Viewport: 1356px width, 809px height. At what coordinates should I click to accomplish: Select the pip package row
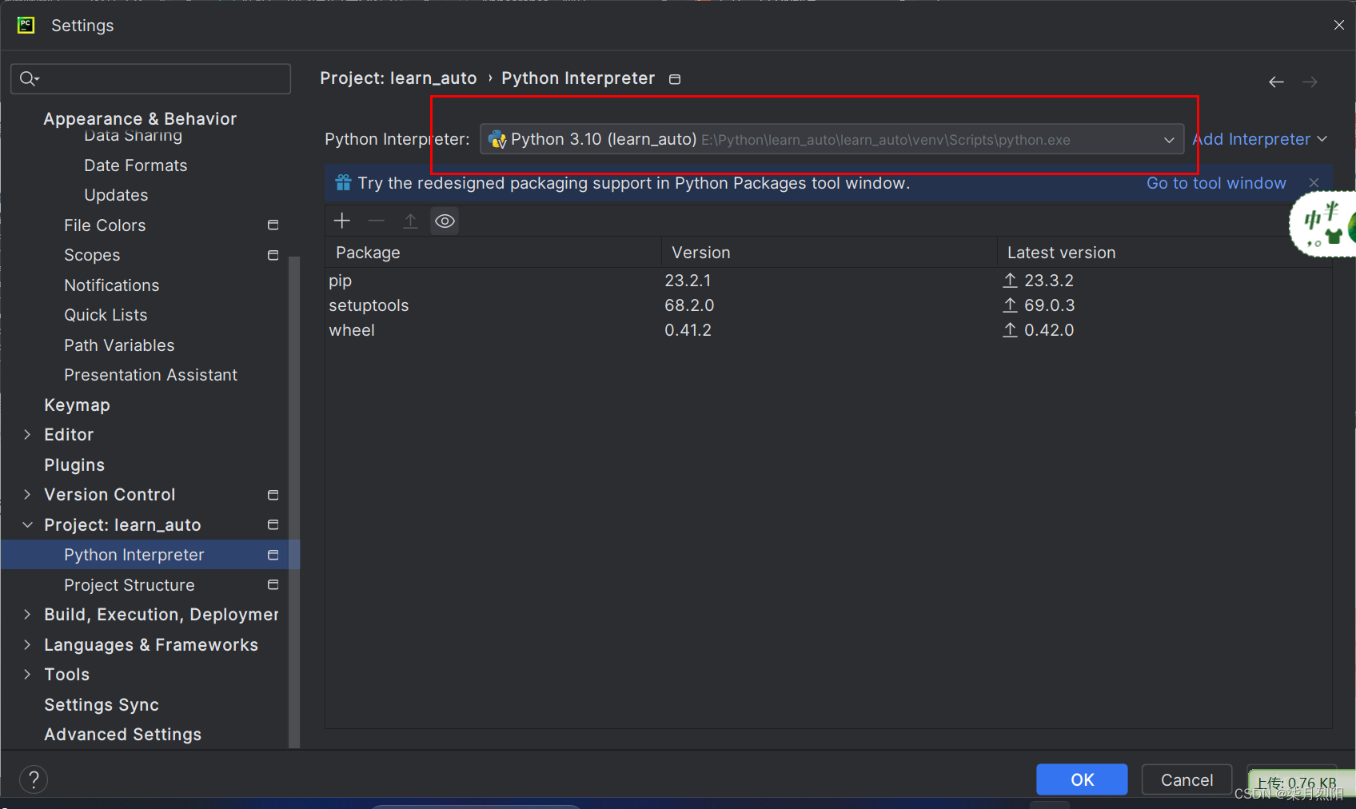[x=828, y=281]
